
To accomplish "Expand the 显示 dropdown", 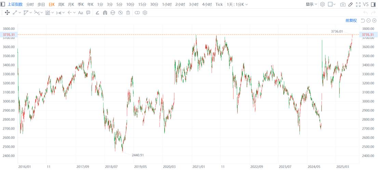I will click(x=311, y=4).
